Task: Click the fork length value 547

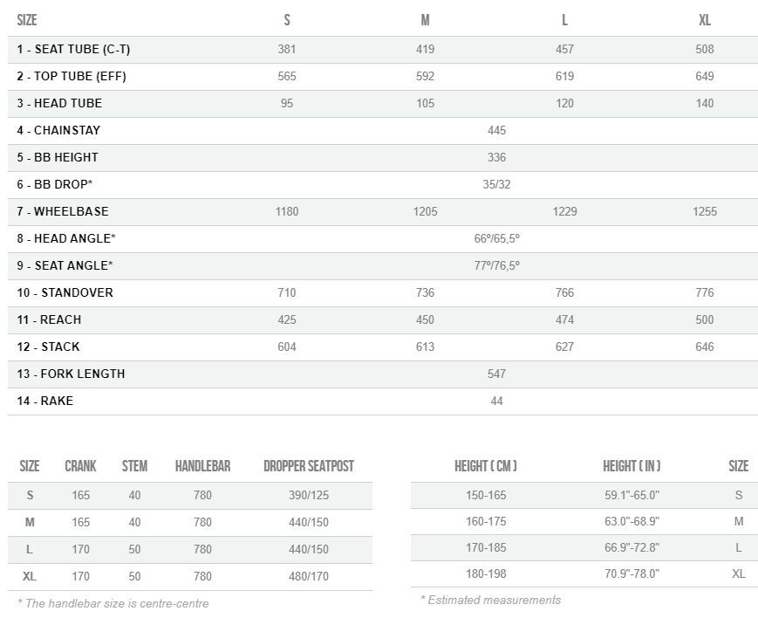Action: (496, 374)
